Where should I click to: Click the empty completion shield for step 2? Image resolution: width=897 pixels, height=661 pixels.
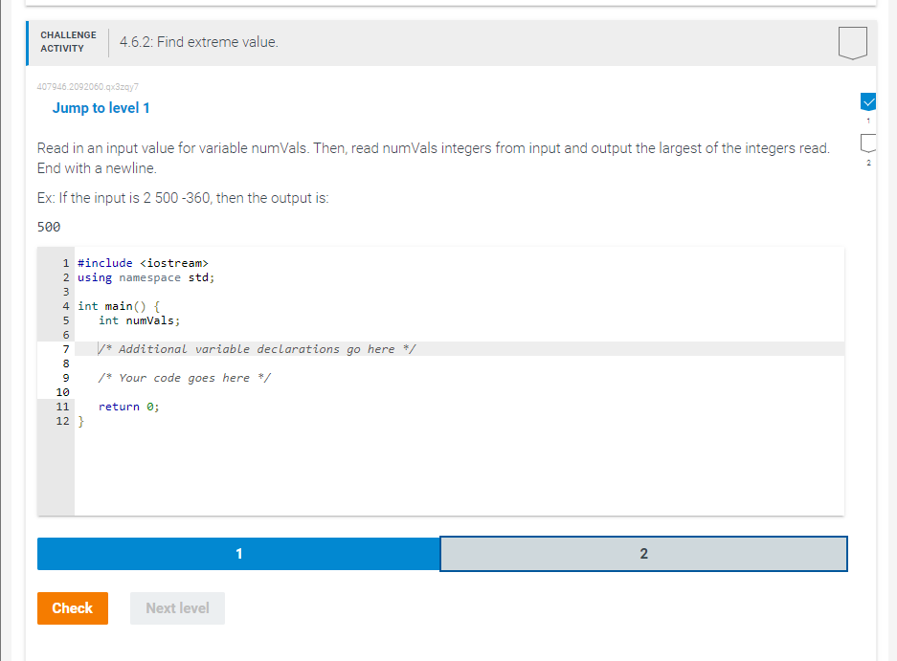(867, 143)
